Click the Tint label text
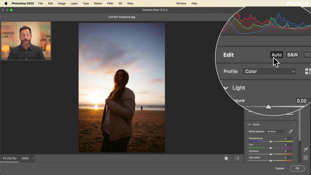Viewport: 311px width, 175px height. click(x=251, y=145)
